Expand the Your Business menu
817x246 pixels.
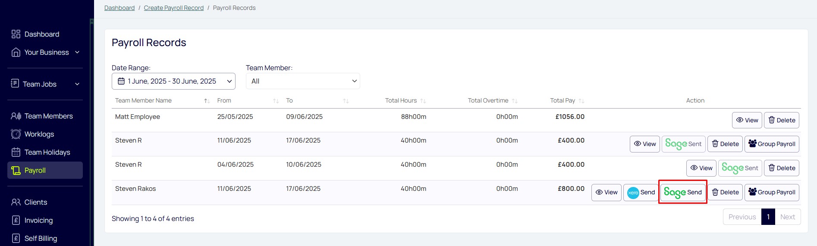pyautogui.click(x=45, y=52)
